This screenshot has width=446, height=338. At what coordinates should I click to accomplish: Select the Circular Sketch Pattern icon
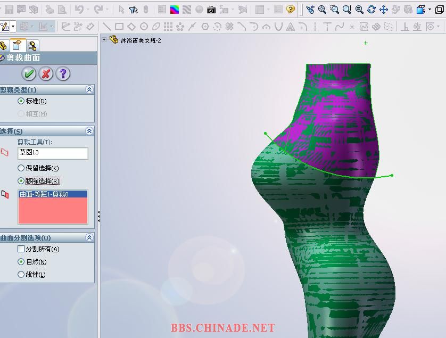[x=180, y=27]
